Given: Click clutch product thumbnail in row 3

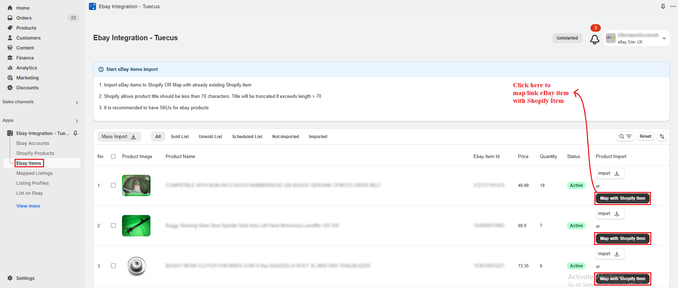Looking at the screenshot, I should coord(136,266).
